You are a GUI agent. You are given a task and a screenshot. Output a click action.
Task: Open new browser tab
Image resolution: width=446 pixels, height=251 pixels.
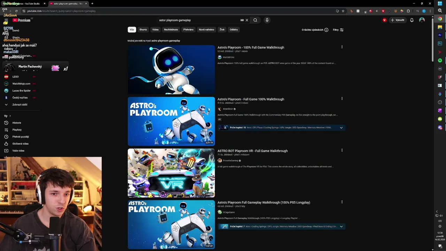click(x=92, y=3)
